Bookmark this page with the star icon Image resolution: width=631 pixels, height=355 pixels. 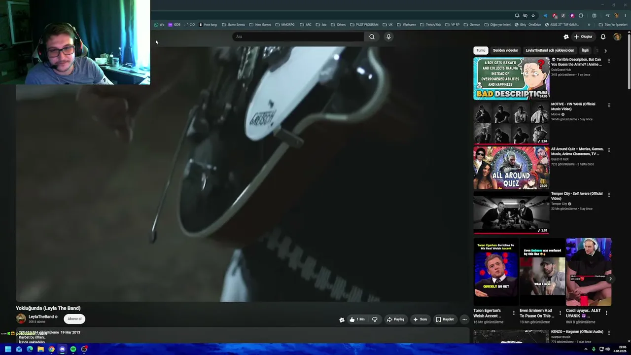pyautogui.click(x=533, y=15)
